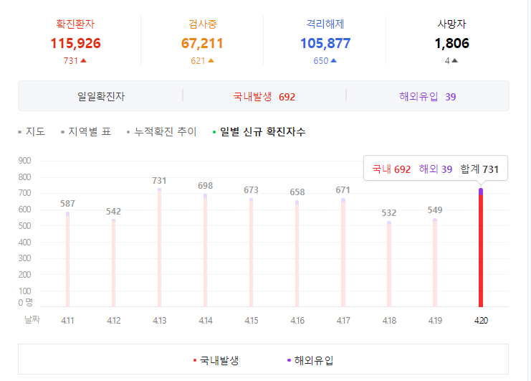Viewport: 531px width, 381px height.
Task: Click the 673 value label
Action: (251, 190)
